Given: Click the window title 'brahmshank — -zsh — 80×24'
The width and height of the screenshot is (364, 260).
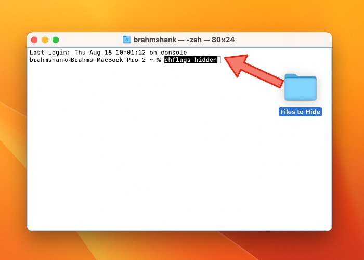Looking at the screenshot, I should tap(184, 40).
